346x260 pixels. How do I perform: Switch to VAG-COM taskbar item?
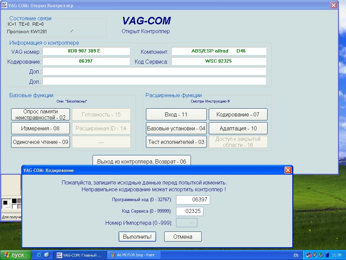tap(80, 255)
